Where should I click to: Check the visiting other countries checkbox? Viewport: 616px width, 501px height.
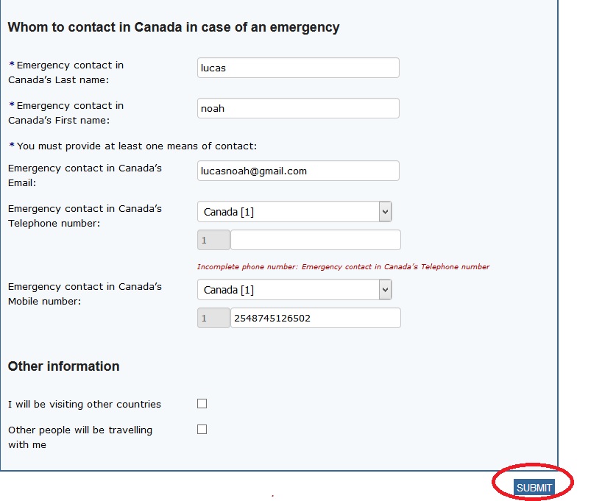[x=202, y=403]
